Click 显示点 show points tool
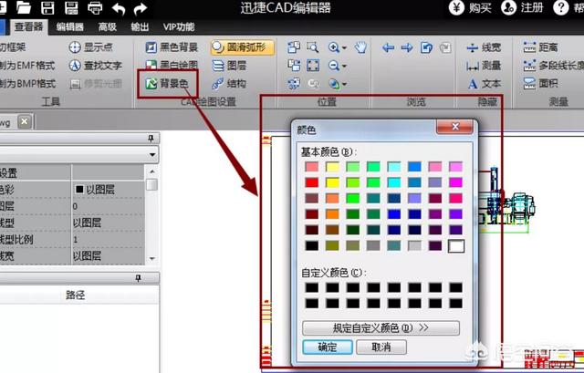This screenshot has height=373, width=584. tap(91, 47)
